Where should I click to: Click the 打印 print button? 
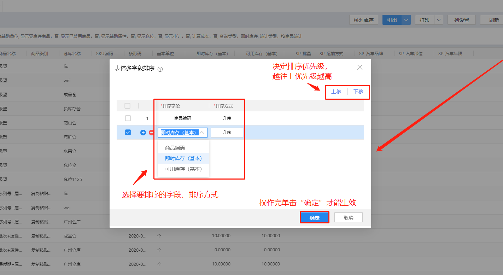(x=425, y=20)
